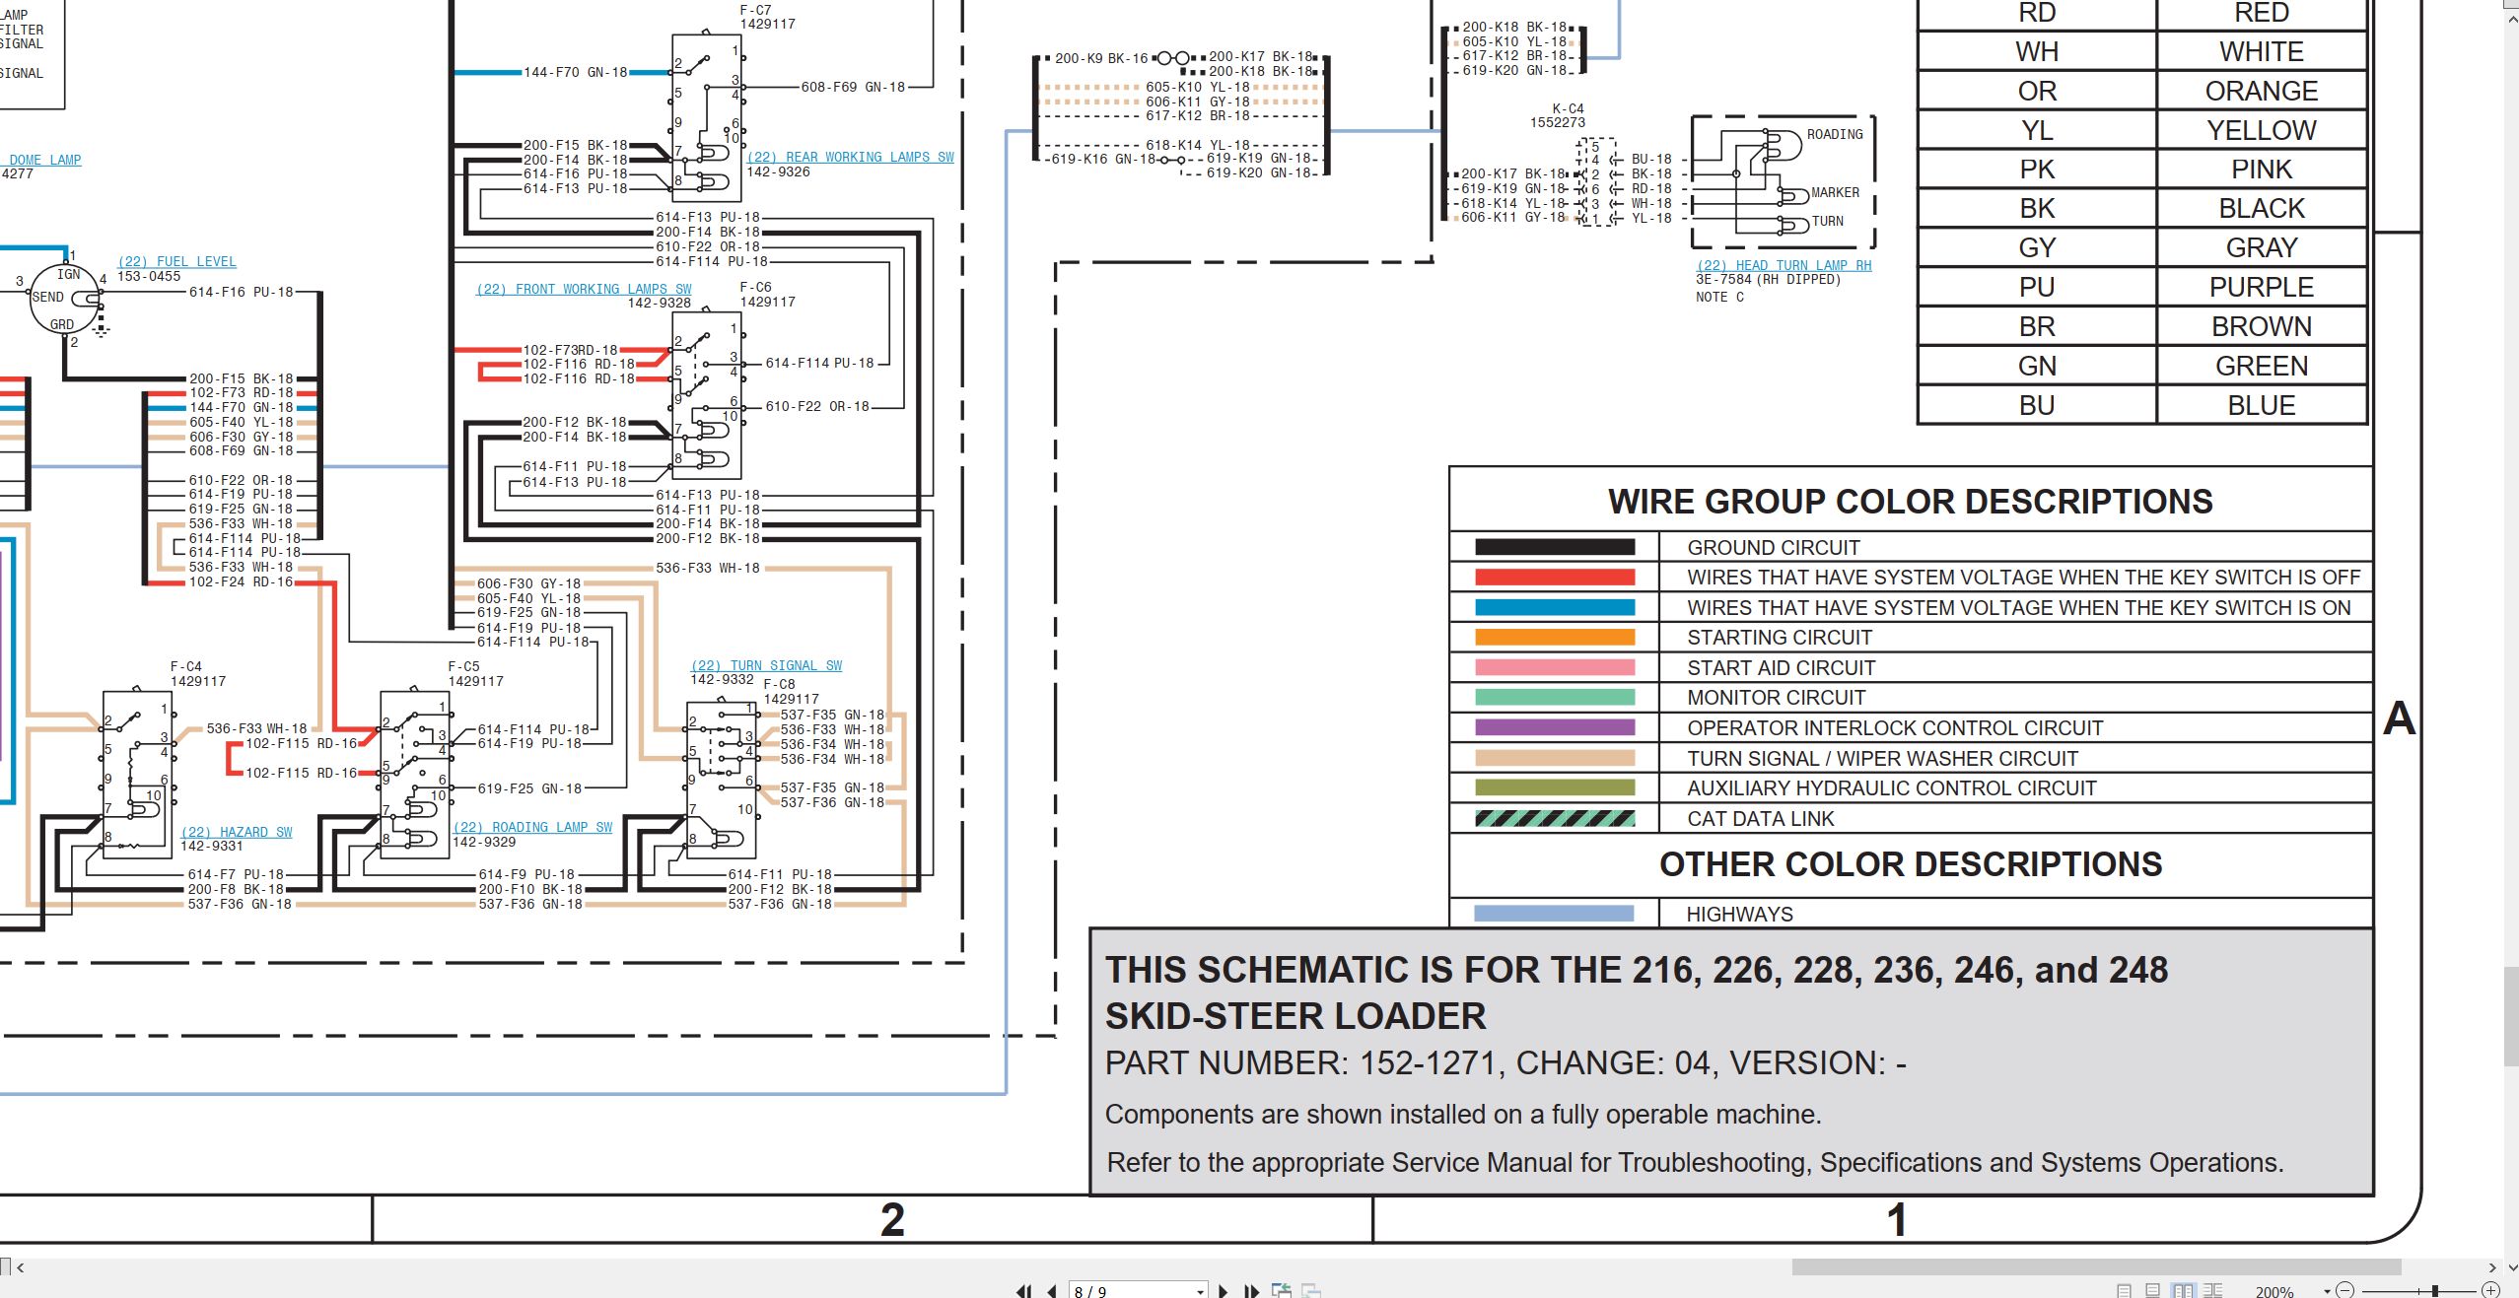Click the go to next view icon

[1311, 1290]
